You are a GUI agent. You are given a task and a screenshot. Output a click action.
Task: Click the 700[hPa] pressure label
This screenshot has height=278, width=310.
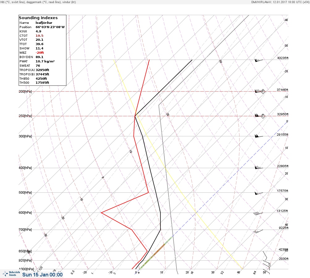click(x=25, y=230)
